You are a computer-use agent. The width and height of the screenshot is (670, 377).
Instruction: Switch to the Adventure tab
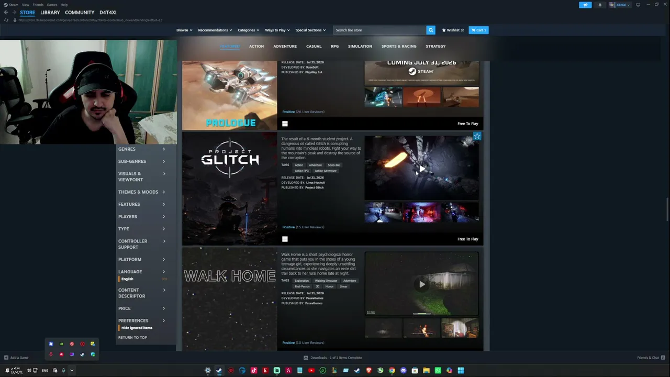(x=285, y=46)
